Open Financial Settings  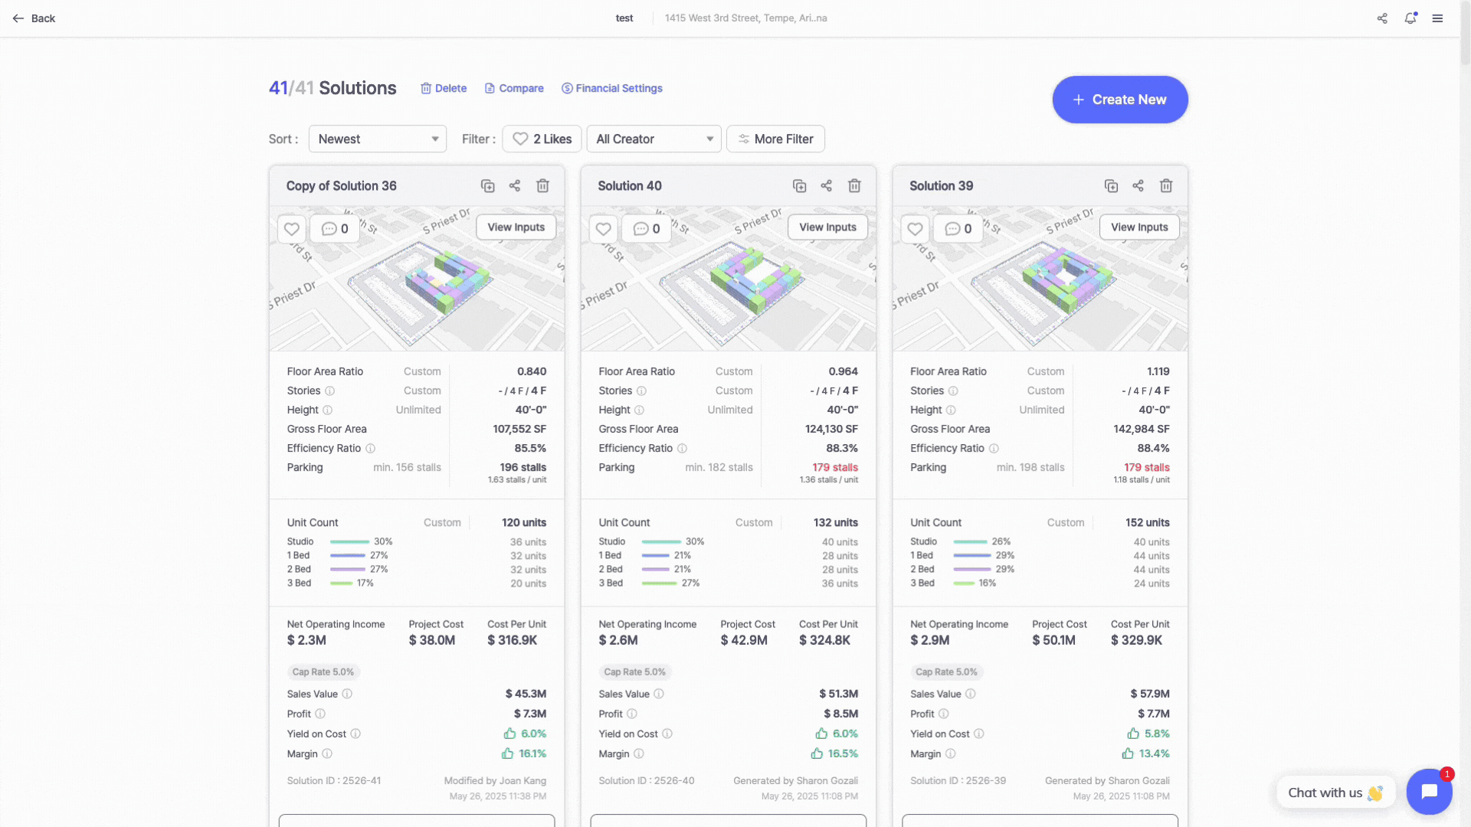click(611, 89)
